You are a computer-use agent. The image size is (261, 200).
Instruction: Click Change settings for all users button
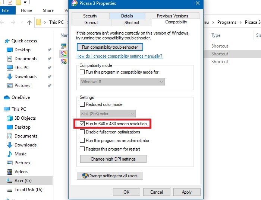pos(110,175)
